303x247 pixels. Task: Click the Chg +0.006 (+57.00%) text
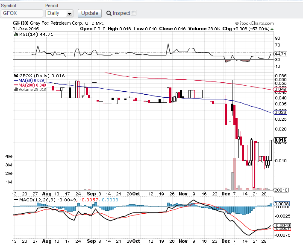coord(246,29)
